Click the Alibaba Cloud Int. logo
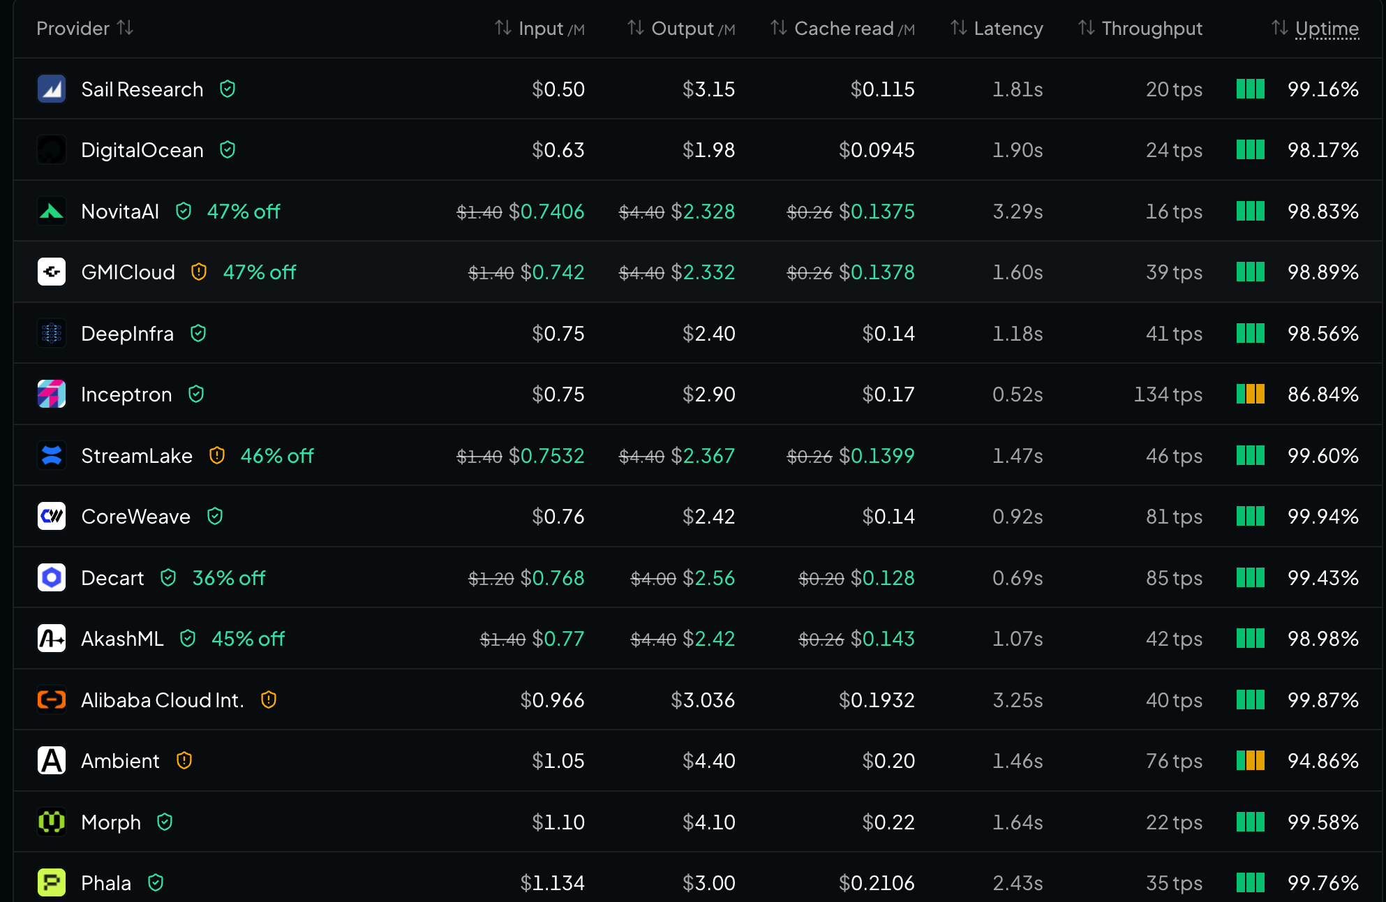 tap(52, 700)
